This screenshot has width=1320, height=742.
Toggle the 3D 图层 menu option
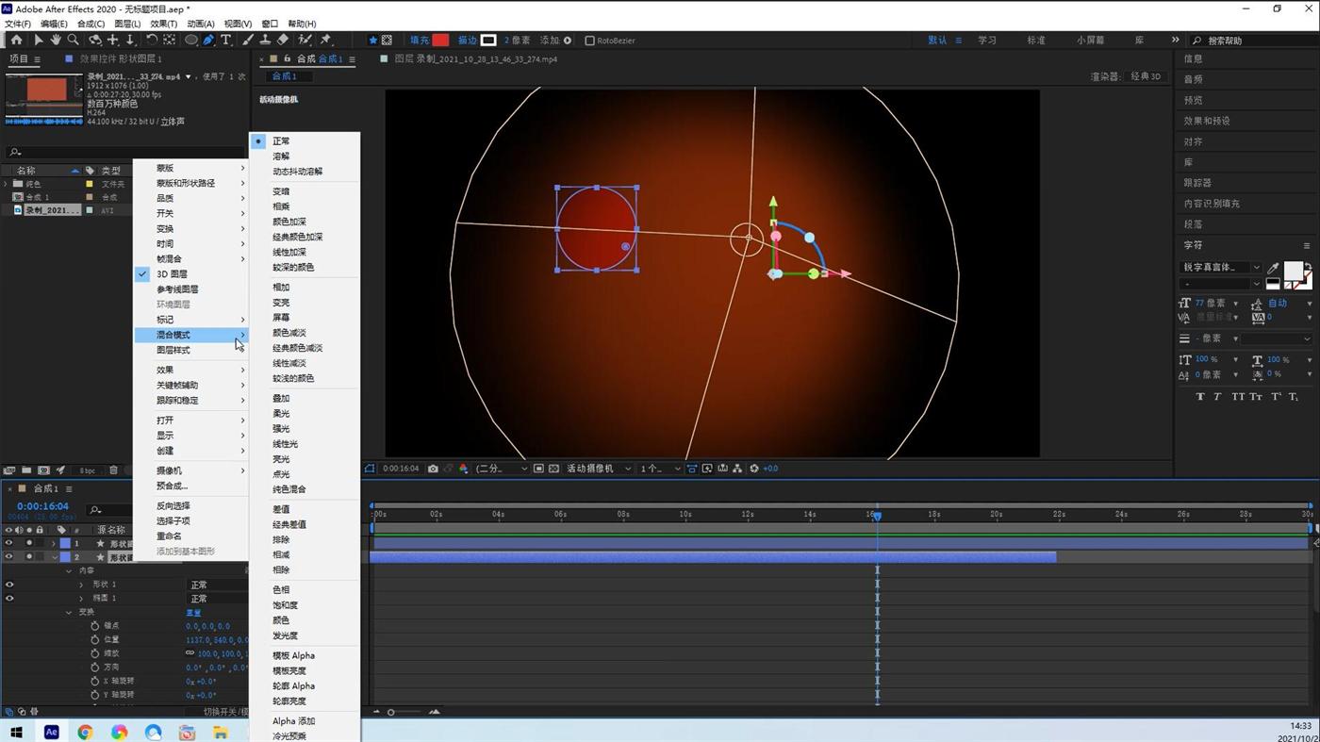(x=172, y=274)
